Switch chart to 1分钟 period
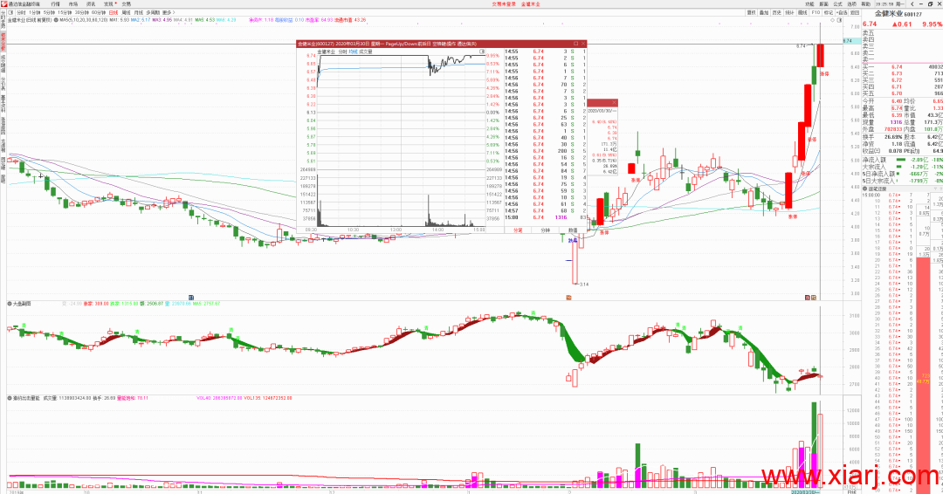Viewport: 943px width, 494px height. point(35,12)
